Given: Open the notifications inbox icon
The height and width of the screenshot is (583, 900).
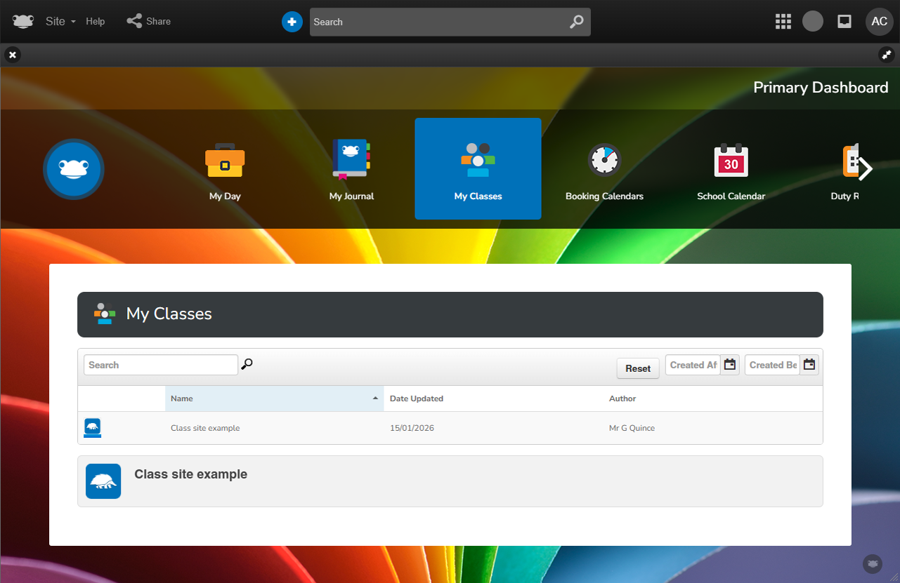Looking at the screenshot, I should pos(844,22).
